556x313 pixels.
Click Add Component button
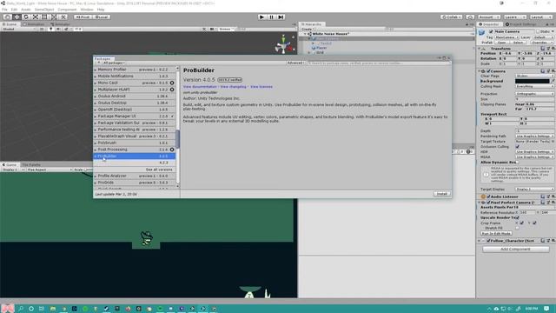(516, 250)
